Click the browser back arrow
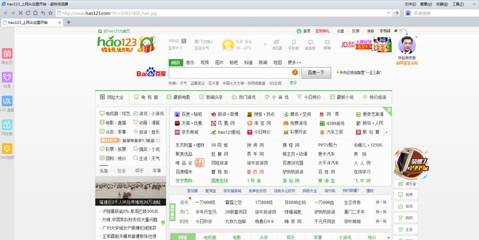This screenshot has height=240, width=479. (x=5, y=13)
